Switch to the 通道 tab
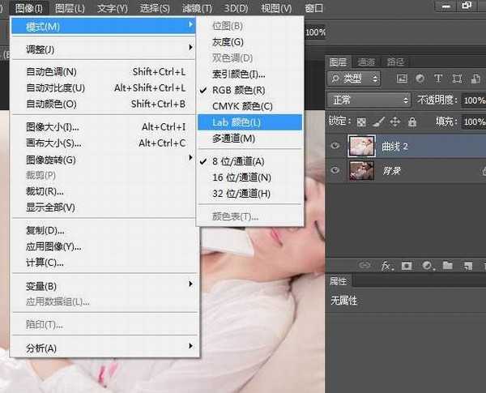486x393 pixels. (366, 62)
